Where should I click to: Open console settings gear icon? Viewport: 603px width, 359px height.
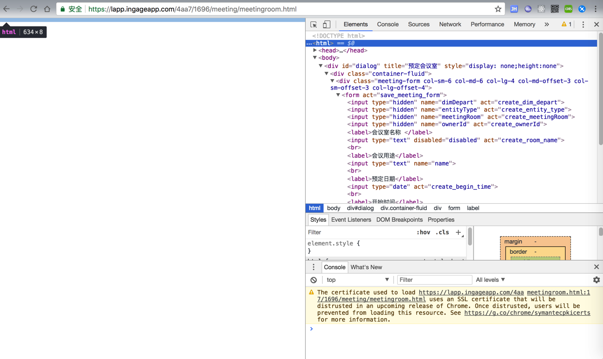(596, 280)
